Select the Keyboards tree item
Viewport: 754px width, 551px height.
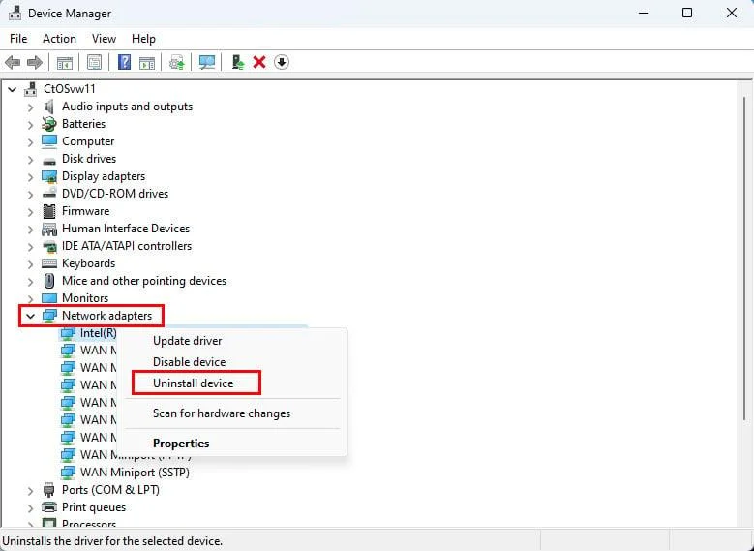point(88,263)
